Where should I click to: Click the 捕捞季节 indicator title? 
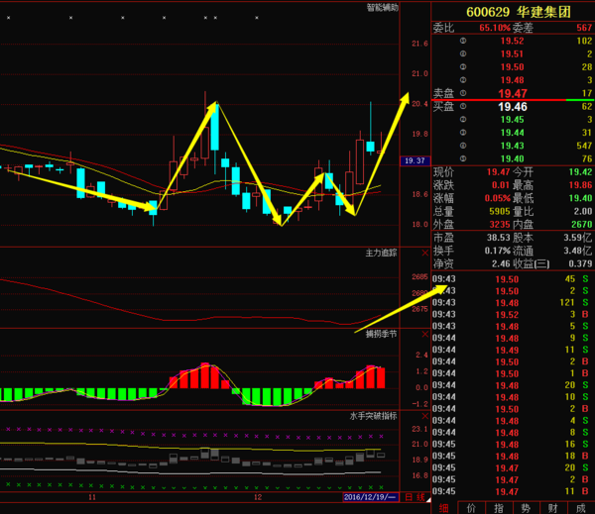(x=381, y=334)
